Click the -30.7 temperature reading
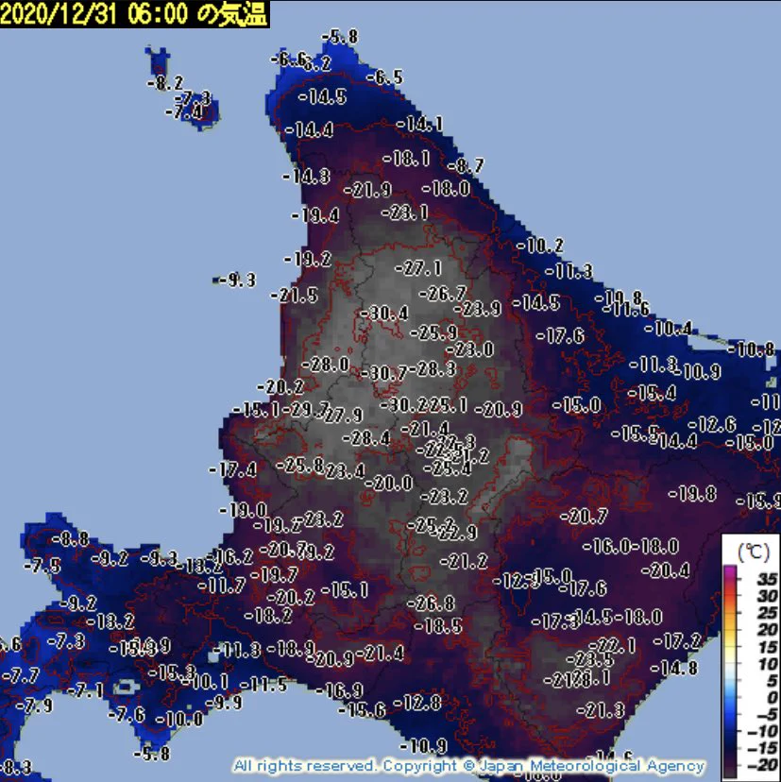Image resolution: width=781 pixels, height=782 pixels. [383, 373]
